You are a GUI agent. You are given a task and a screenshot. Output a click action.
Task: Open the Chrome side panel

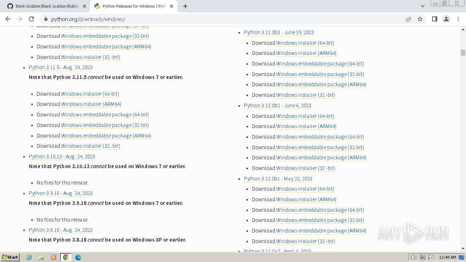(x=434, y=19)
